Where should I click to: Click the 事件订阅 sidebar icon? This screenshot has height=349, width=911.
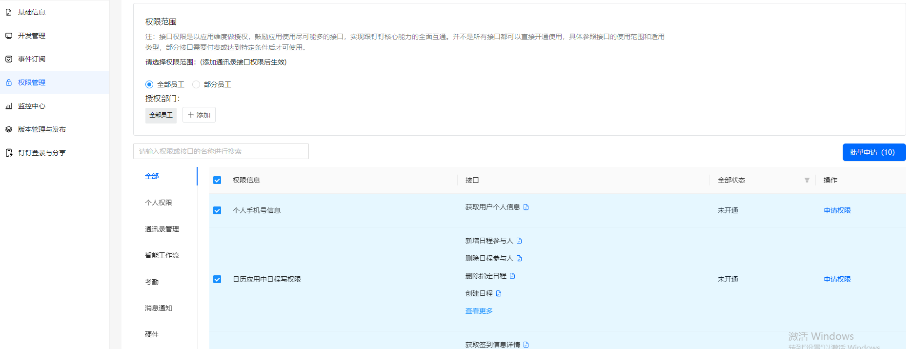click(x=9, y=59)
